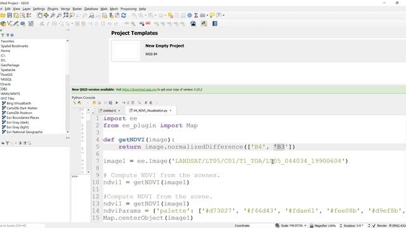The width and height of the screenshot is (406, 228).
Task: Select the Zoom In magnifier tool
Action: click(x=53, y=15)
